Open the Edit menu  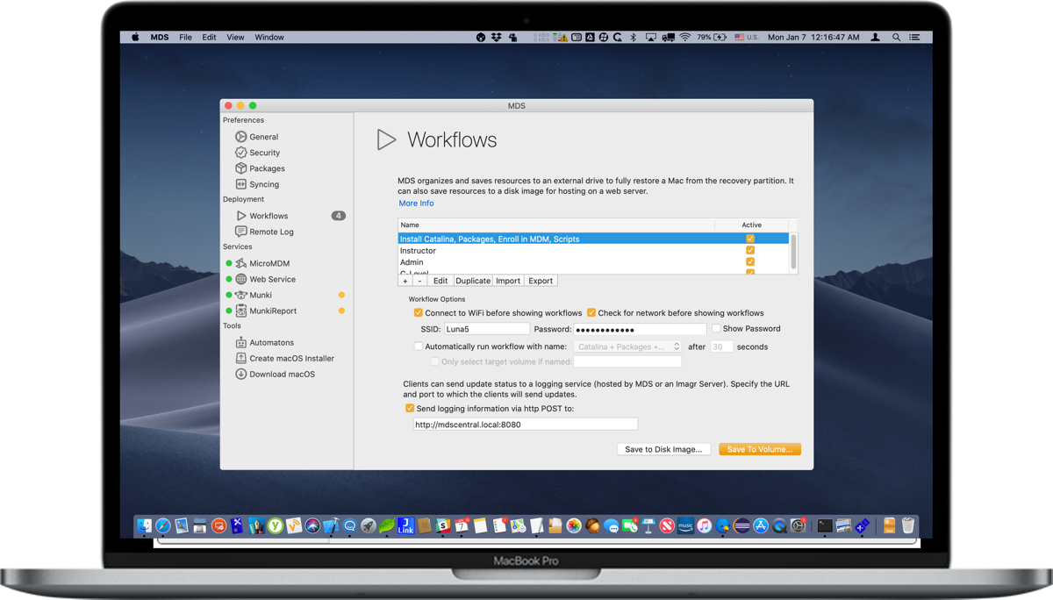pyautogui.click(x=209, y=38)
